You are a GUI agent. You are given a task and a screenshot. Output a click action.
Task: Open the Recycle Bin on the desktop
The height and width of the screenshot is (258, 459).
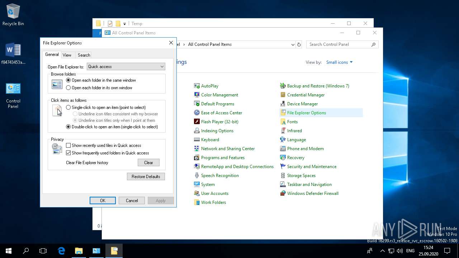pyautogui.click(x=13, y=15)
